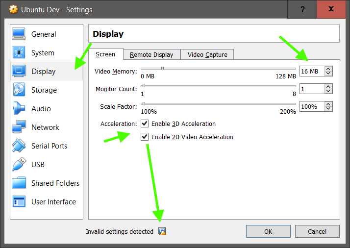This screenshot has height=248, width=350.
Task: Click the help question mark button
Action: point(302,9)
